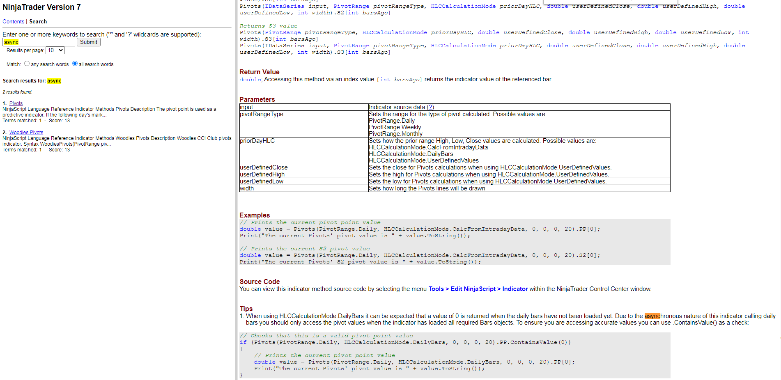Click the 'input' parameter cell
The width and height of the screenshot is (781, 380).
[304, 107]
